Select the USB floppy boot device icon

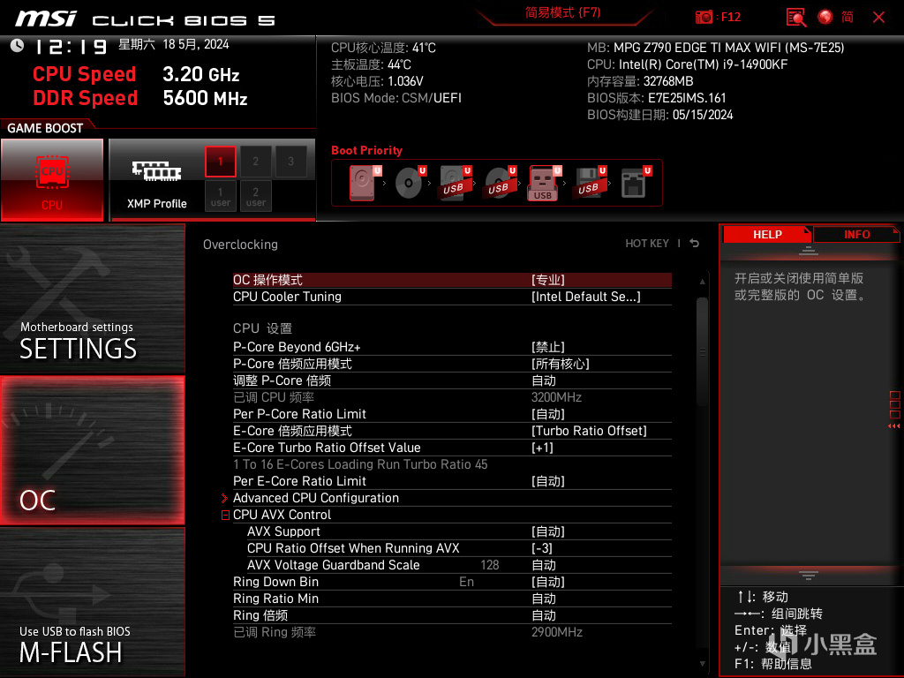(589, 183)
